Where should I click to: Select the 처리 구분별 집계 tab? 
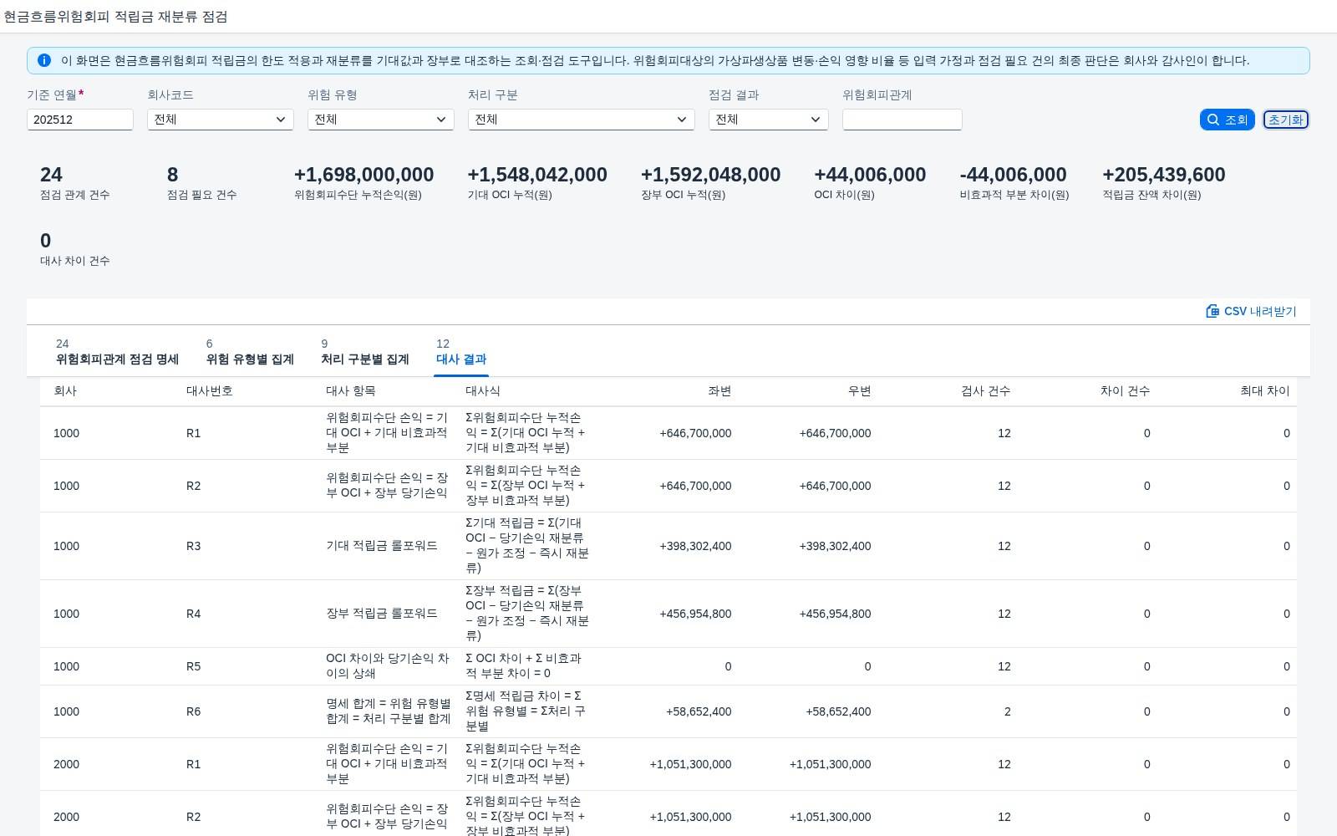click(x=365, y=352)
